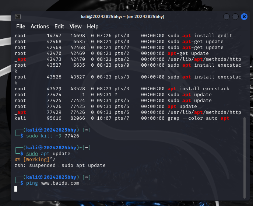Click 'sudo apt install gedit' command text
The width and height of the screenshot is (253, 206).
[x=200, y=36]
